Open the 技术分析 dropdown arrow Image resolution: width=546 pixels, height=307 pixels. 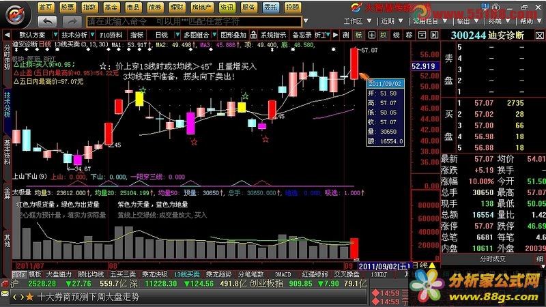(92, 35)
